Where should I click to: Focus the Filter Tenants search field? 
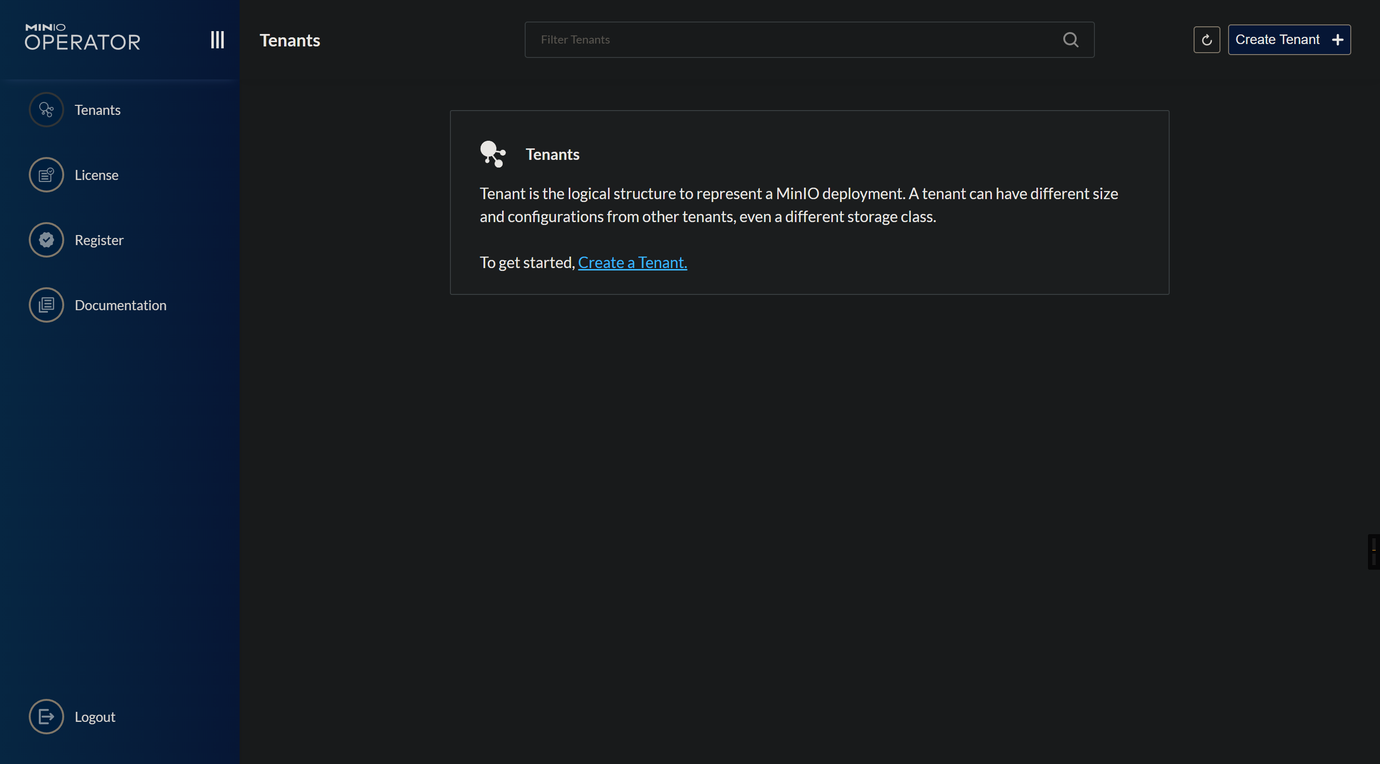pos(793,40)
